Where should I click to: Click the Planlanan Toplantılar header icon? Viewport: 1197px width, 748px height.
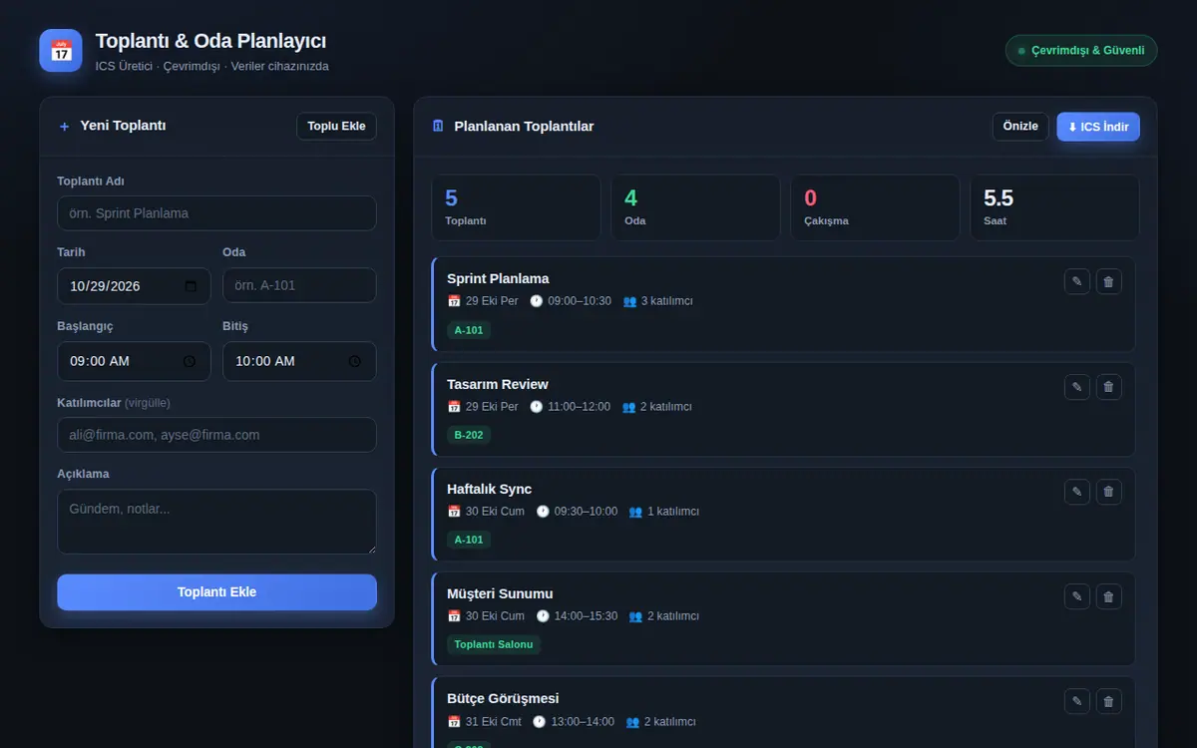pyautogui.click(x=438, y=126)
